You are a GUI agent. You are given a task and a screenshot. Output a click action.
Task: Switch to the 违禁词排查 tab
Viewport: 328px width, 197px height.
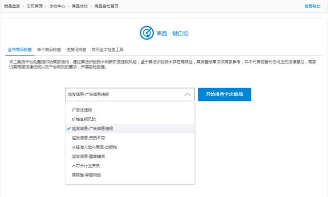pyautogui.click(x=76, y=50)
